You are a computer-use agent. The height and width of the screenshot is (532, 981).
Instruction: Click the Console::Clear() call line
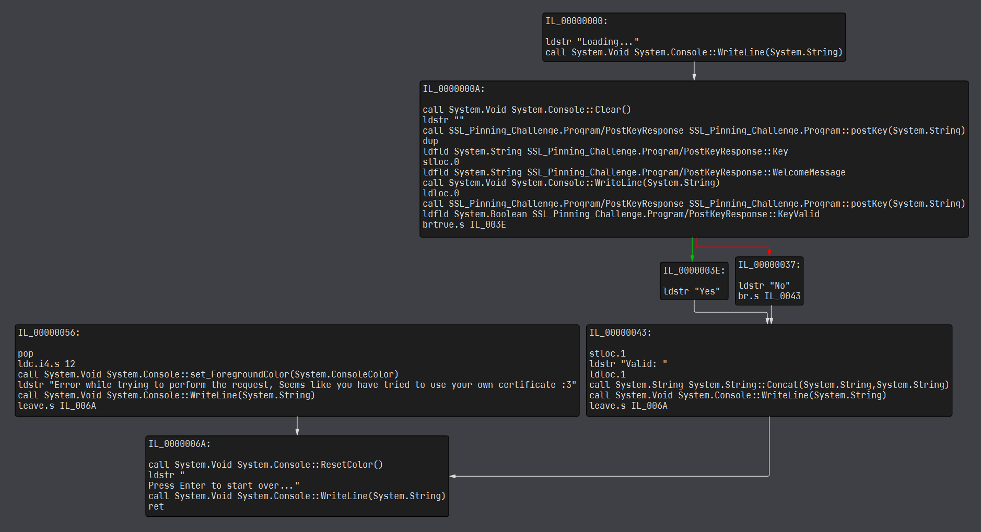(527, 110)
